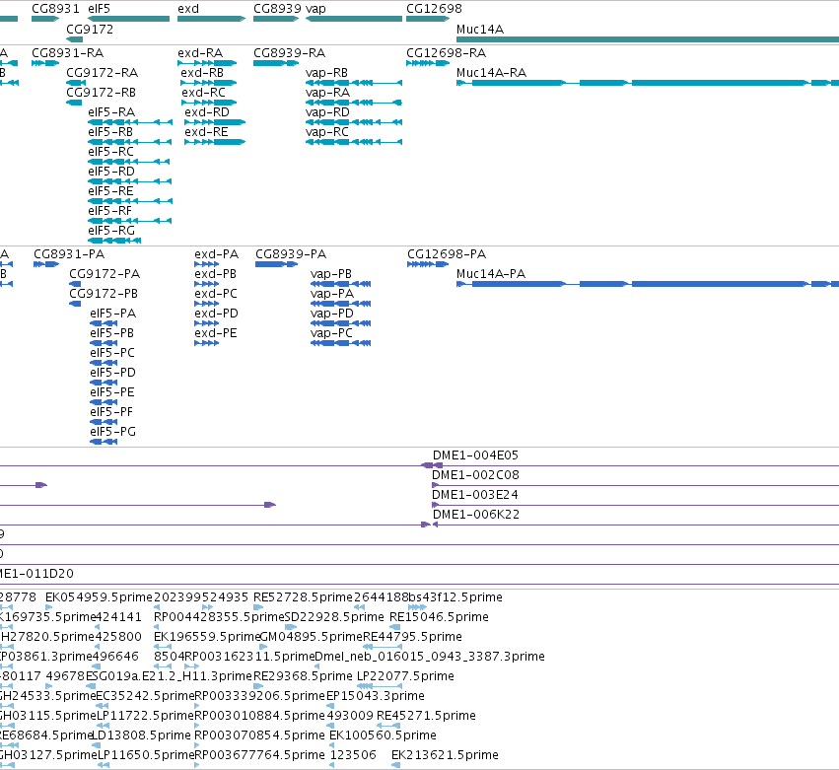Image resolution: width=839 pixels, height=770 pixels.
Task: Select the RE45271.5prime EST label
Action: click(x=427, y=716)
